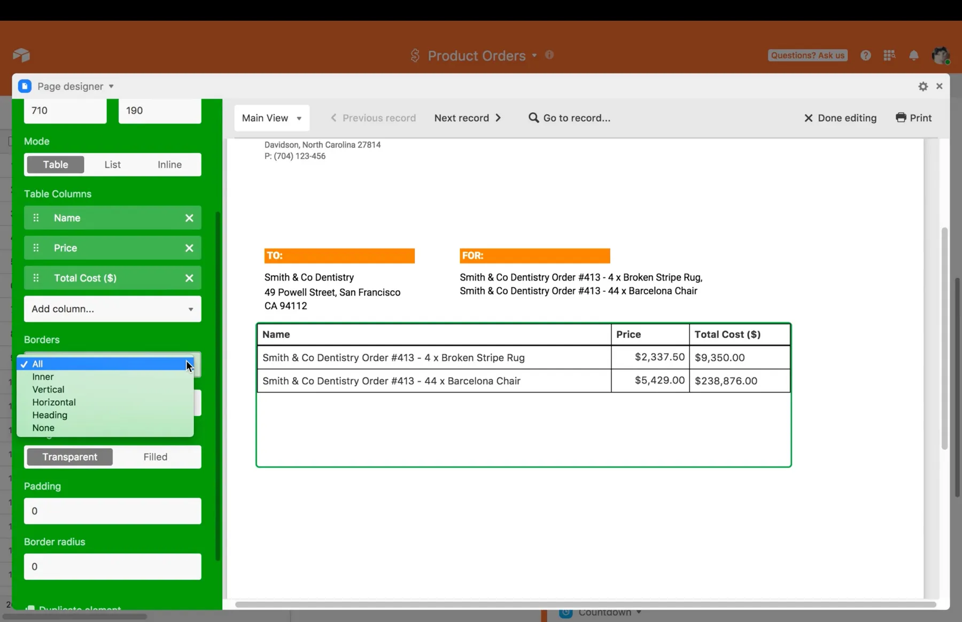Switch mode to List
Screen dimensions: 962x622
pyautogui.click(x=112, y=165)
